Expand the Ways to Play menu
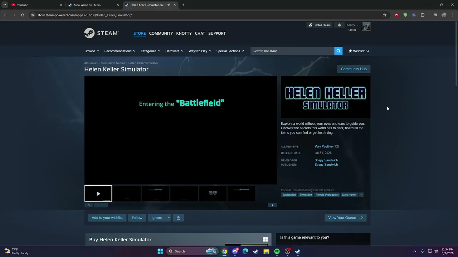 coord(200,51)
